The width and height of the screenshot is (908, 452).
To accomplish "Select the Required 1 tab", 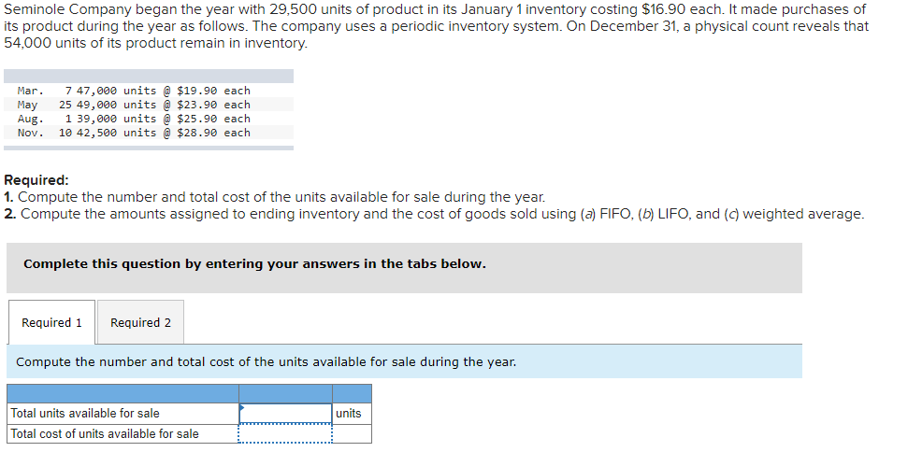I will [51, 322].
